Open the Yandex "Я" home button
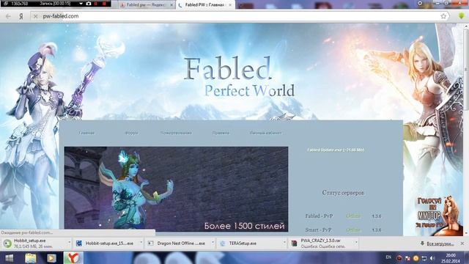This screenshot has height=264, width=469. pyautogui.click(x=21, y=16)
